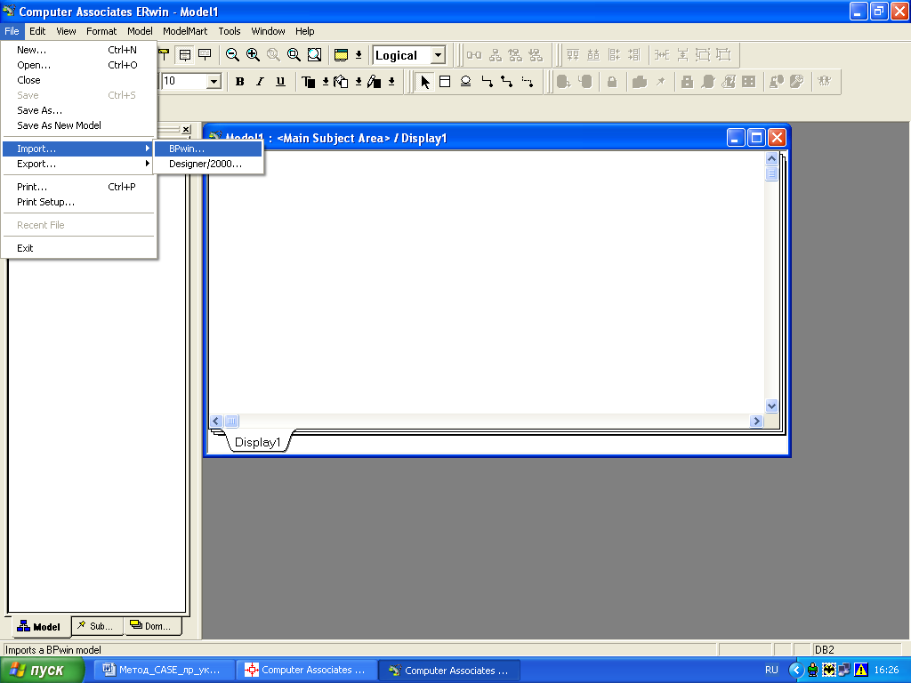Open the View menu
This screenshot has width=911, height=683.
66,31
